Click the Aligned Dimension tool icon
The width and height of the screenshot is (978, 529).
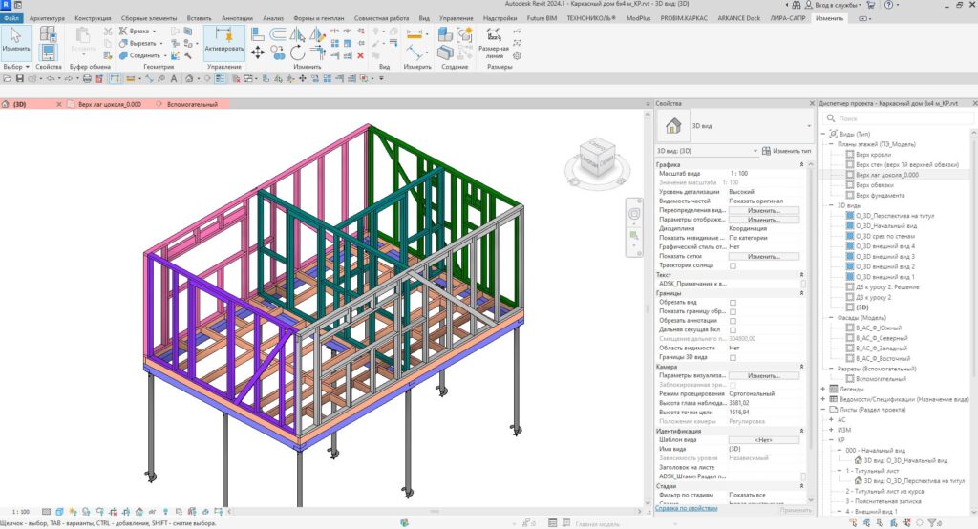point(494,35)
